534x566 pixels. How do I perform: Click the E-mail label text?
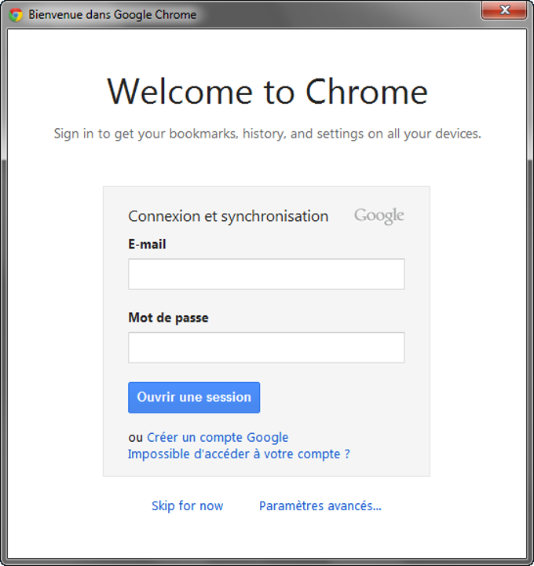[x=147, y=244]
